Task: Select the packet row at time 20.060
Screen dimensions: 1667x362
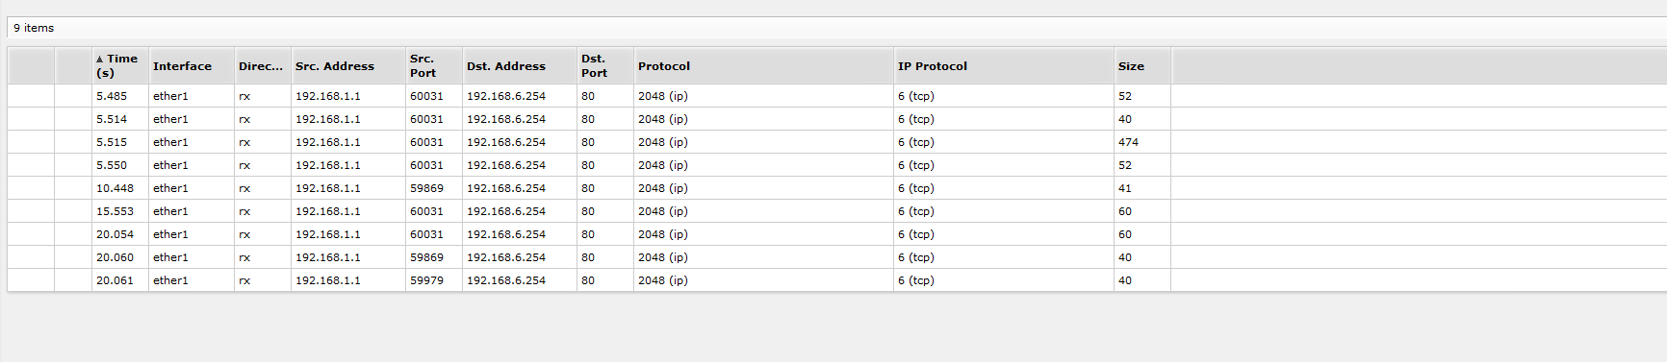Action: click(837, 257)
